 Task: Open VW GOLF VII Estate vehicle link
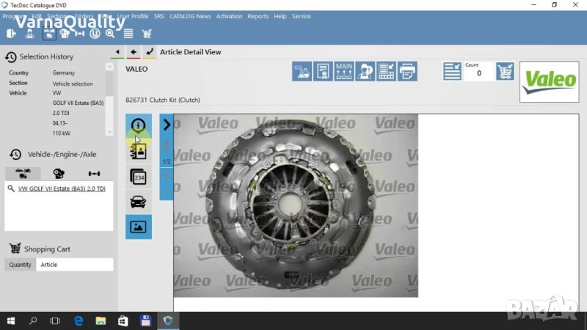62,188
